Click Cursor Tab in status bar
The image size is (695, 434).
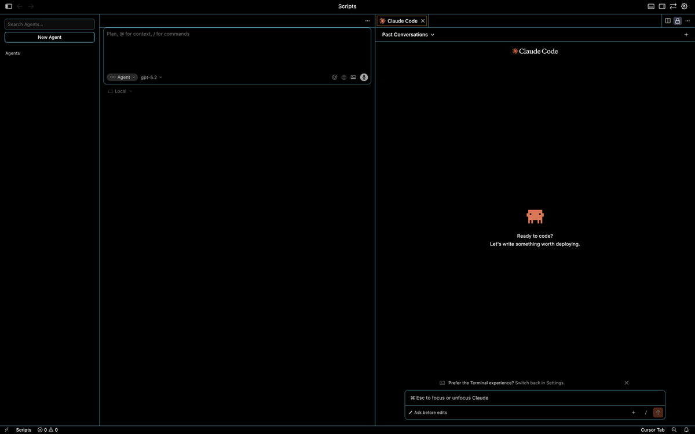click(653, 430)
